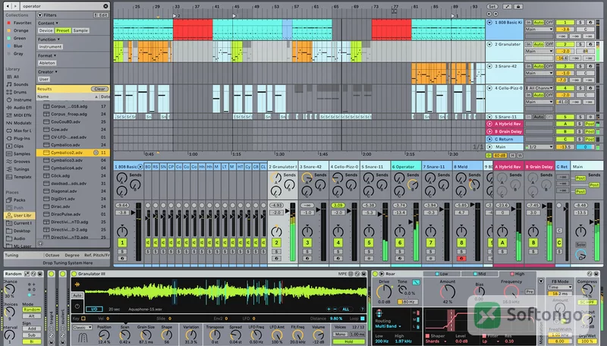Image resolution: width=607 pixels, height=346 pixels.
Task: Toggle the Device content filter
Action: tap(46, 30)
